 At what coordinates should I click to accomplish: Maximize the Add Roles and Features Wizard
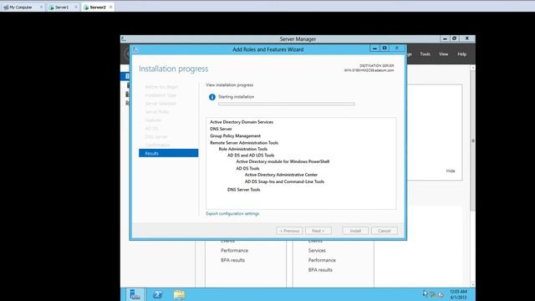pyautogui.click(x=385, y=48)
